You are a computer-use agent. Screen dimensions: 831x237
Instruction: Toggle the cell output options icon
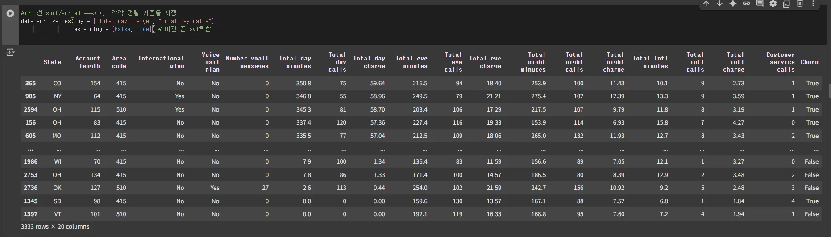coord(10,52)
